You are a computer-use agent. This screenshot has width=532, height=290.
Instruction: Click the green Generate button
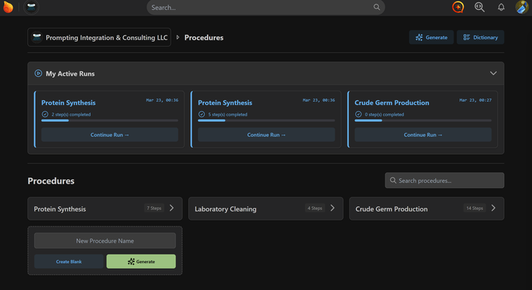(x=141, y=261)
